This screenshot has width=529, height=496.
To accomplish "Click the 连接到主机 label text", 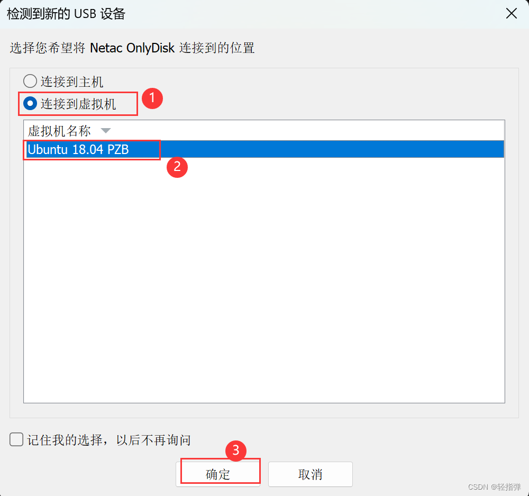I will pyautogui.click(x=72, y=82).
